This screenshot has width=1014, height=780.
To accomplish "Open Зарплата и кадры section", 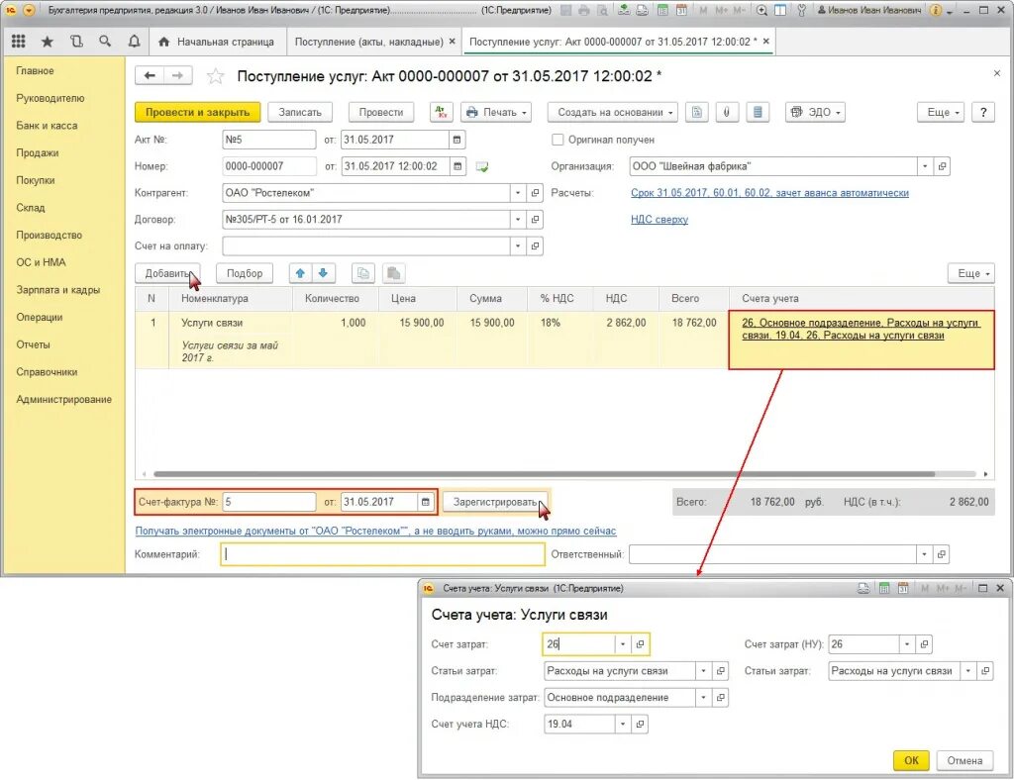I will (x=58, y=289).
